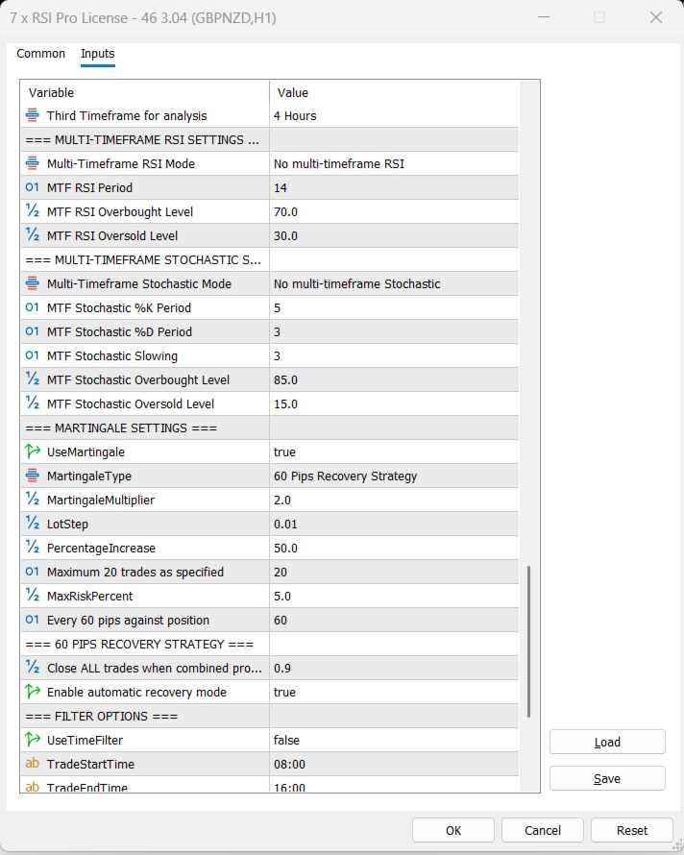Click the Reset button
Image resolution: width=684 pixels, height=855 pixels.
click(x=631, y=830)
